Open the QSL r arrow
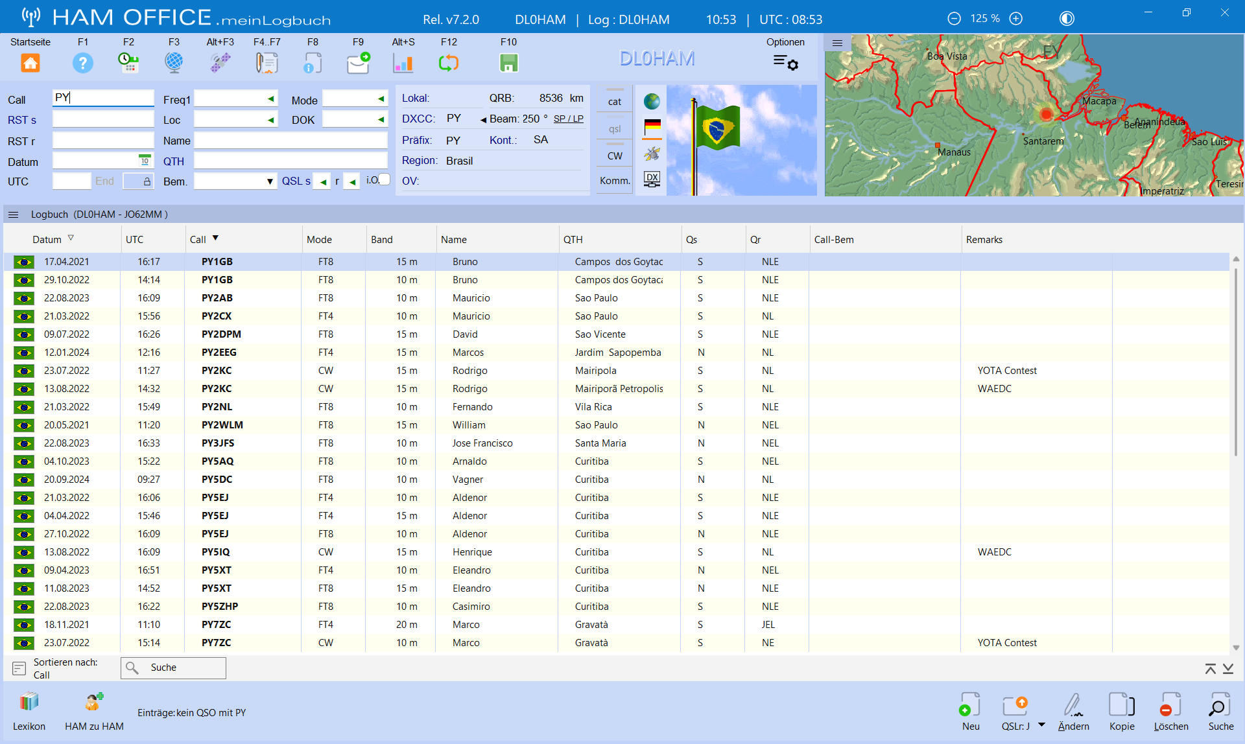1245x744 pixels. click(x=352, y=182)
